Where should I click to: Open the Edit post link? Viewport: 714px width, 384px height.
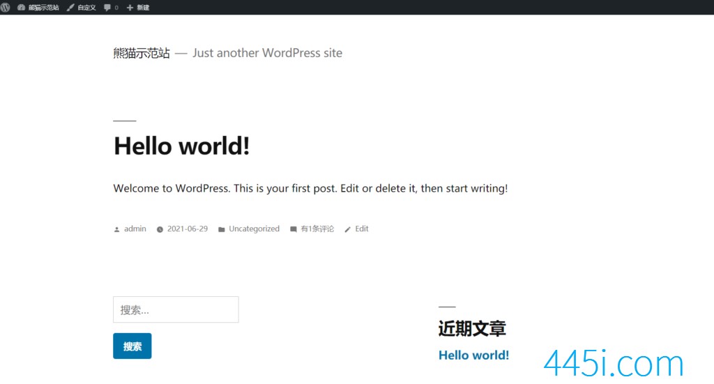click(362, 229)
